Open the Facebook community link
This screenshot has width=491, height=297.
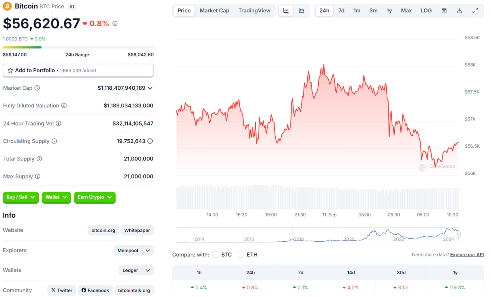pos(95,290)
